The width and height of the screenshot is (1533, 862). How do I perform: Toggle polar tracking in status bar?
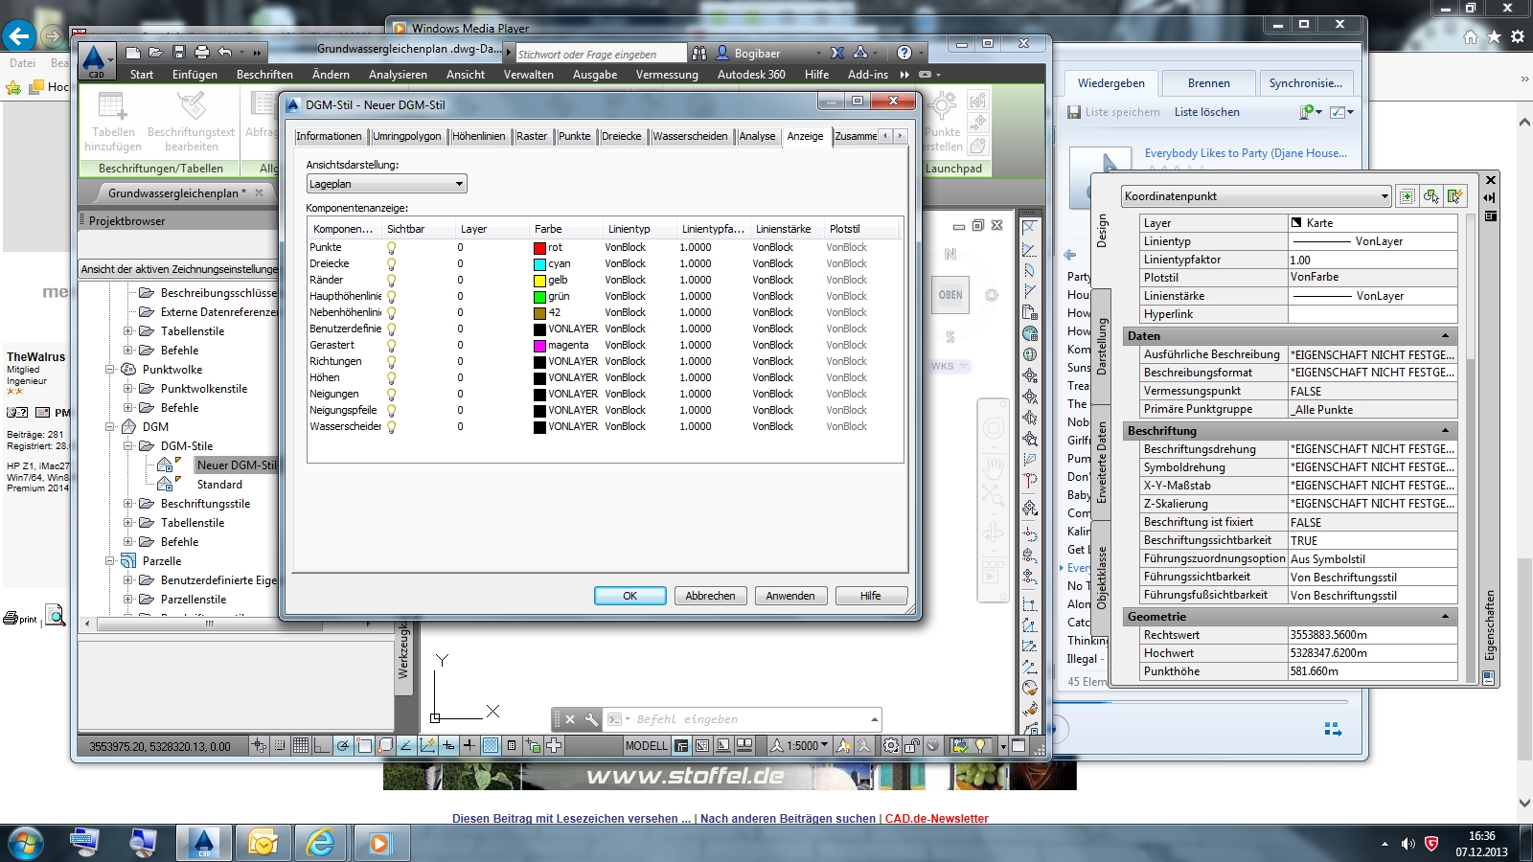tap(343, 745)
